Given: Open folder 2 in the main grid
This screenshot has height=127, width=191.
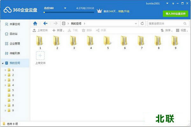Looking at the screenshot, I should click(x=57, y=42).
